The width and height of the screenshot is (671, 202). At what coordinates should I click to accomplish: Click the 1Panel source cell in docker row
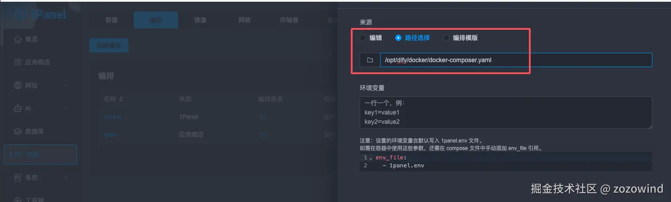click(x=189, y=117)
